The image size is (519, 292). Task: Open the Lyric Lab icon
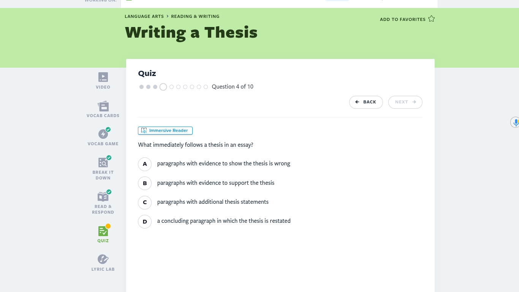[103, 259]
